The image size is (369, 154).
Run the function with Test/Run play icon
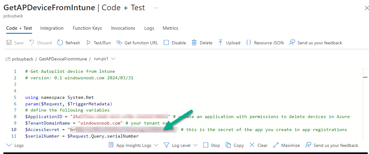pos(89,42)
